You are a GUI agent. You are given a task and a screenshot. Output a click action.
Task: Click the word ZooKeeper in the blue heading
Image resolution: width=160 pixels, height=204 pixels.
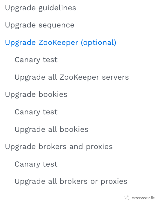coord(58,43)
